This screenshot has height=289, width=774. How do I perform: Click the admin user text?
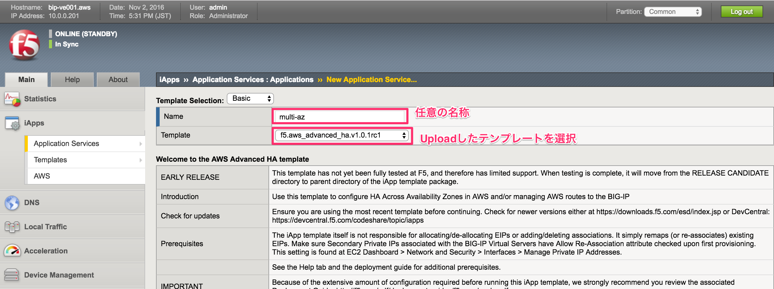[x=218, y=7]
